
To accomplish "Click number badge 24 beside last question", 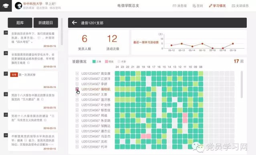I will [6, 135].
